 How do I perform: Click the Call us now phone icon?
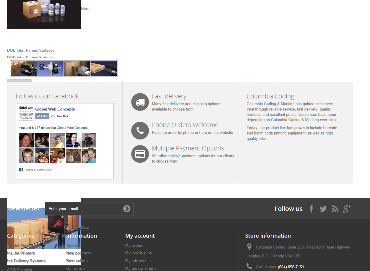tap(249, 266)
